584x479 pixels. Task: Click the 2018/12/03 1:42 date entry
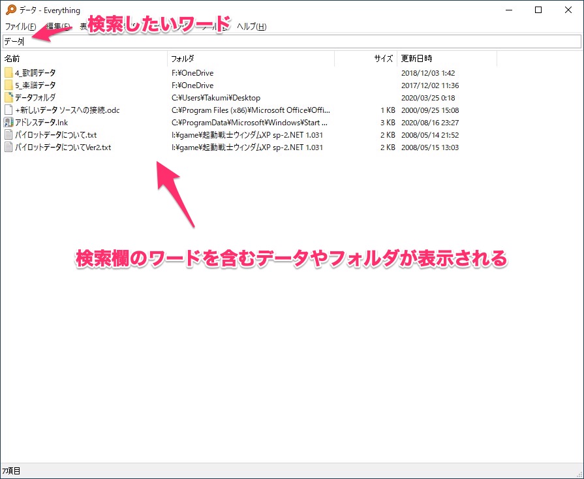pos(429,73)
